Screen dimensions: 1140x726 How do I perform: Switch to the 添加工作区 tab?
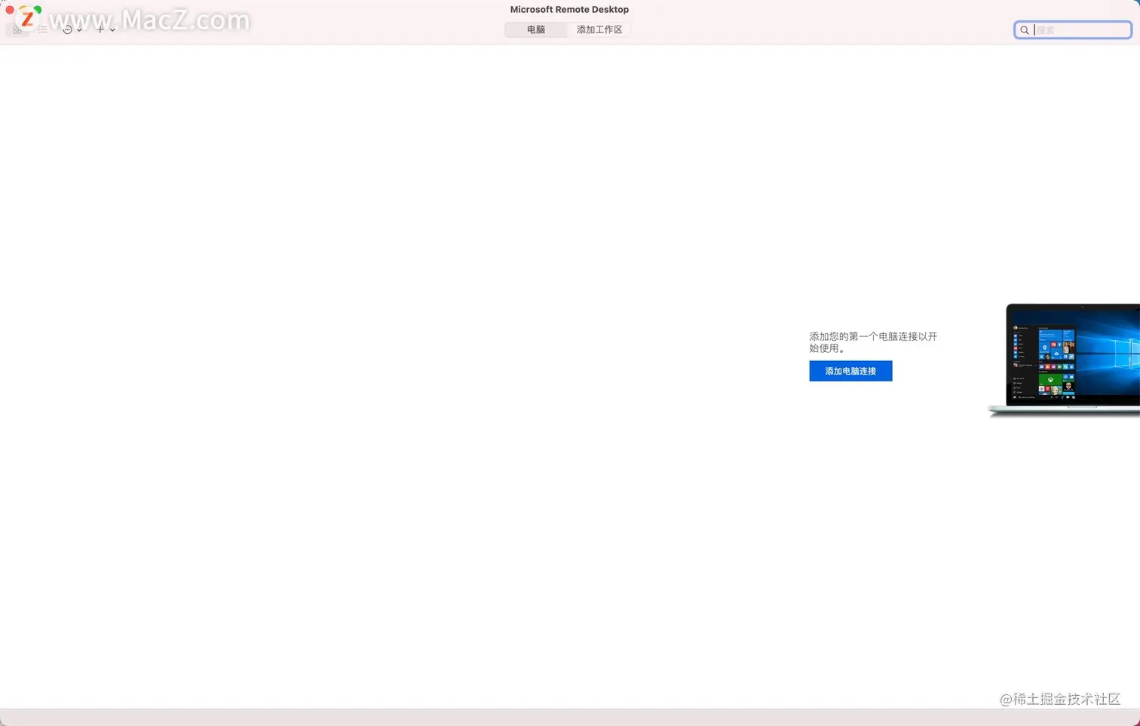coord(599,29)
